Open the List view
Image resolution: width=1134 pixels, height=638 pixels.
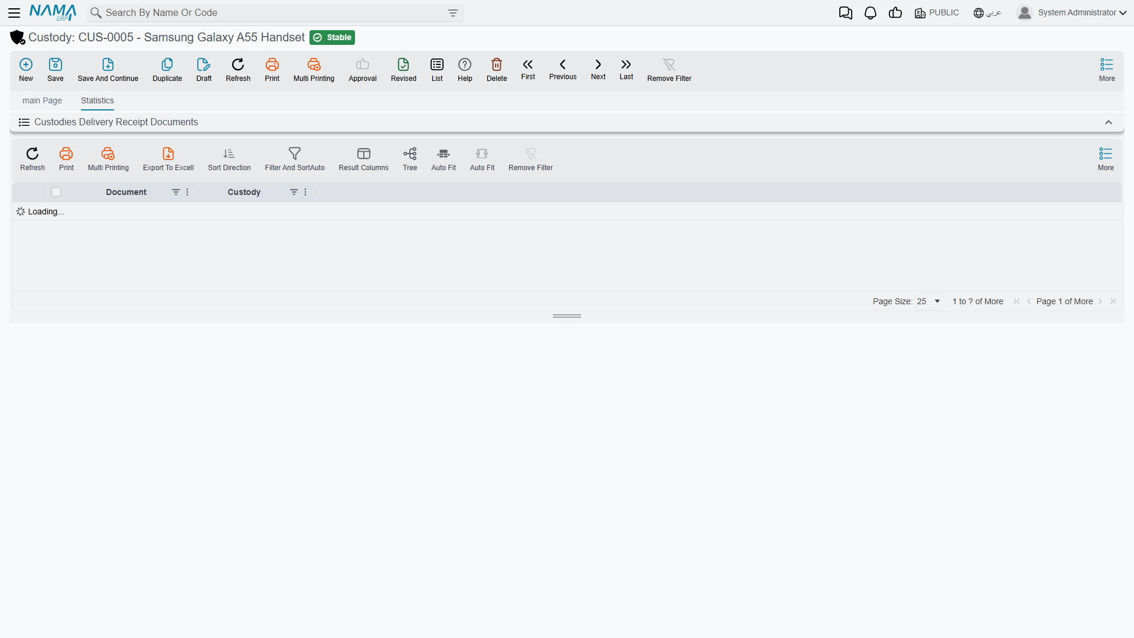pyautogui.click(x=437, y=70)
